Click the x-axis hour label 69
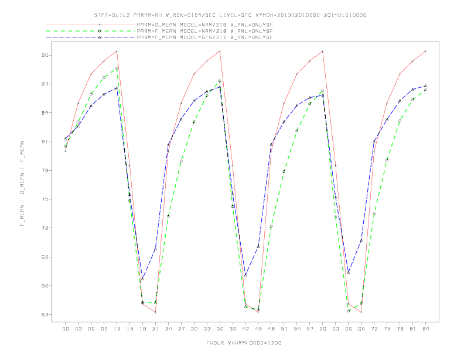 click(x=361, y=329)
